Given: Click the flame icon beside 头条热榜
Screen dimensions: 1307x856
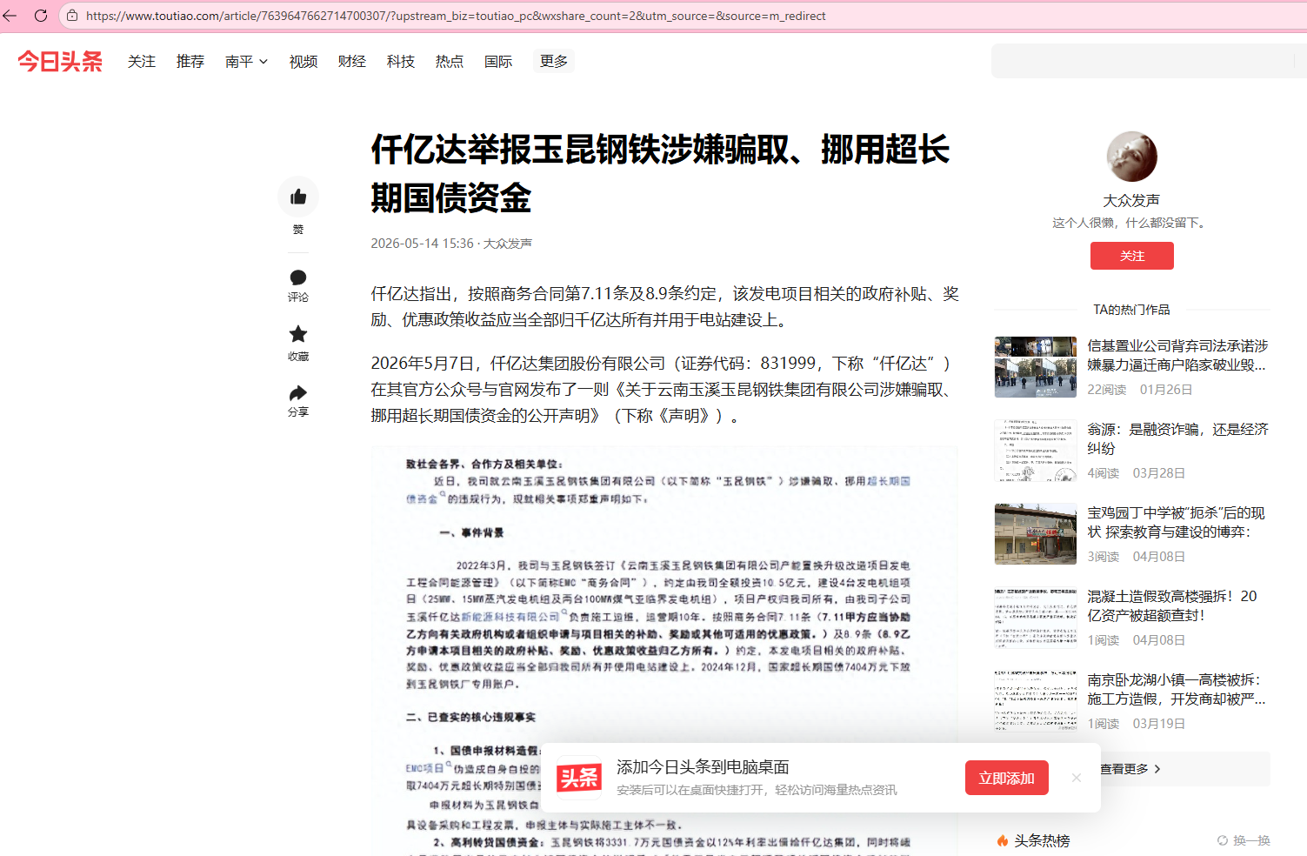Looking at the screenshot, I should coord(1003,840).
